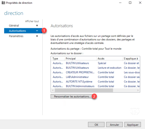The image size is (145, 129).
Task: Click Contrôle total cell in LAB\Administrateur row
Action: (106, 77)
